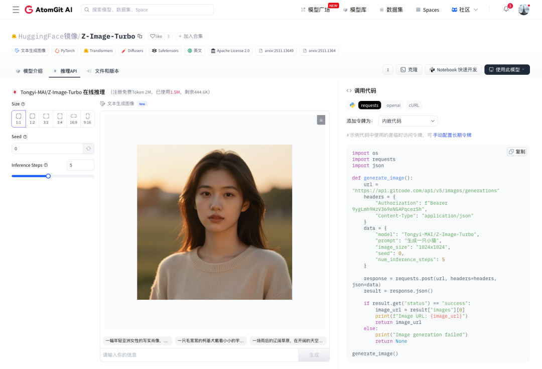The image size is (542, 369).
Task: Download the generated portrait image
Action: (321, 119)
